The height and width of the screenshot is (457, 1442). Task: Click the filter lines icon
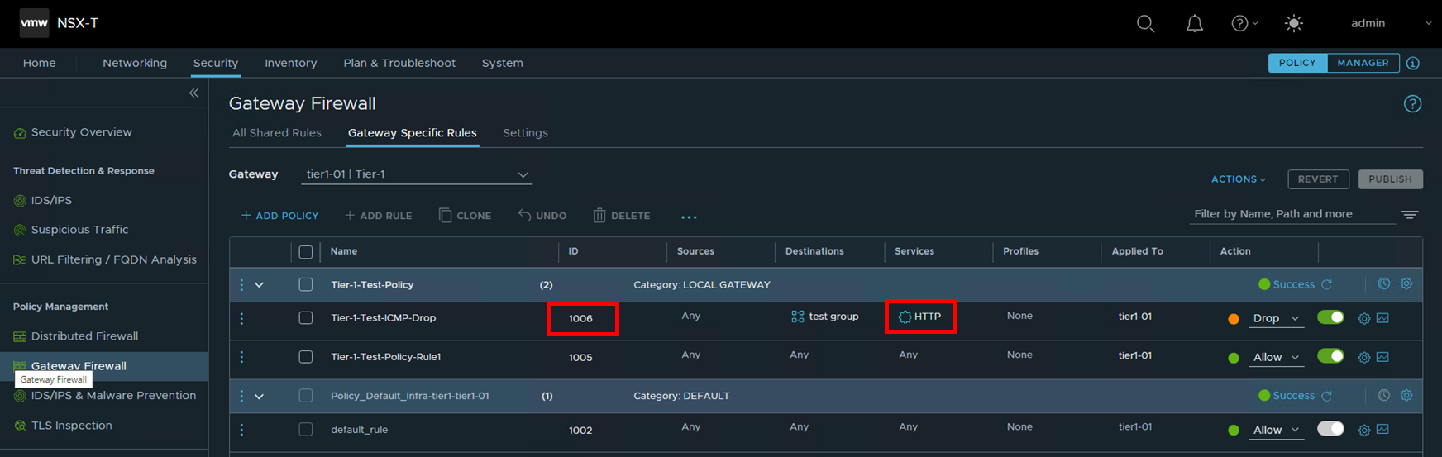[1410, 214]
